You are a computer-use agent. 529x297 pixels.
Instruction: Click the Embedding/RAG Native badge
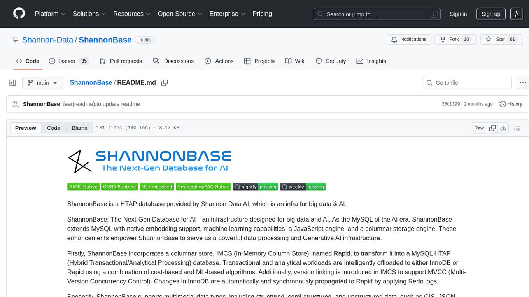click(203, 187)
